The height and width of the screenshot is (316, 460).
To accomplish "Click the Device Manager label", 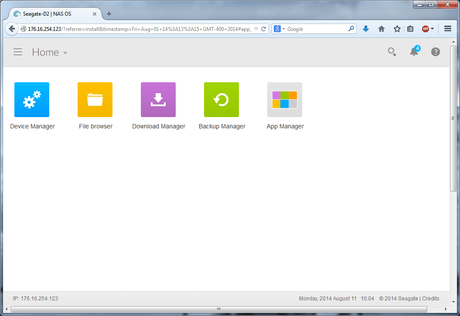I will pos(32,126).
